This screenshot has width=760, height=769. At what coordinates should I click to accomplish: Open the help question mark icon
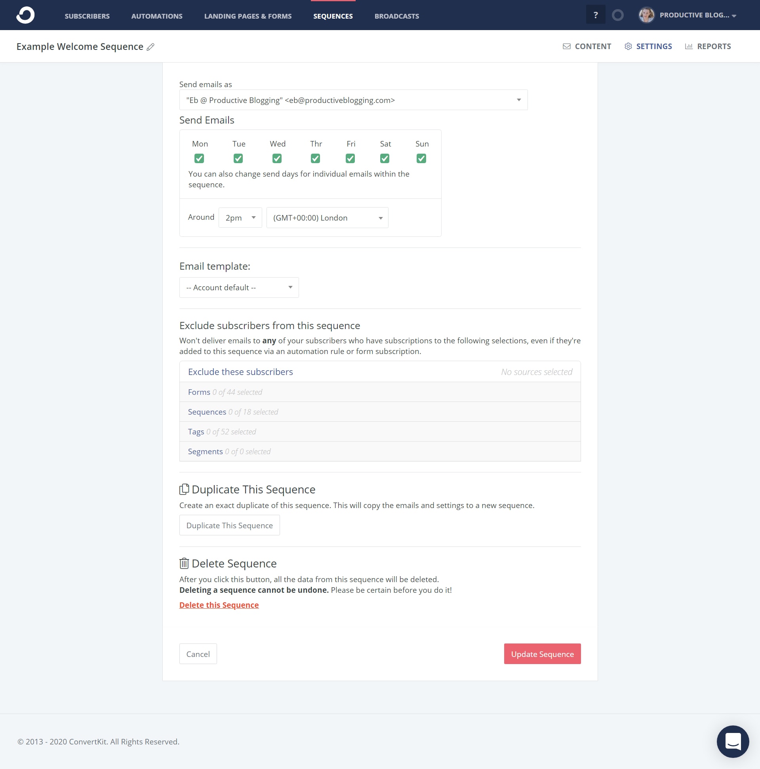point(595,15)
